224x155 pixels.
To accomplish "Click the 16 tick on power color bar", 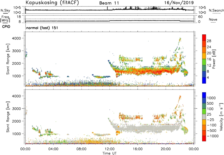I will (209, 59).
